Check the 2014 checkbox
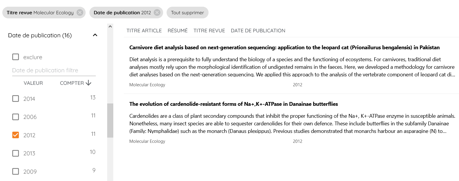This screenshot has width=459, height=181. coord(16,99)
